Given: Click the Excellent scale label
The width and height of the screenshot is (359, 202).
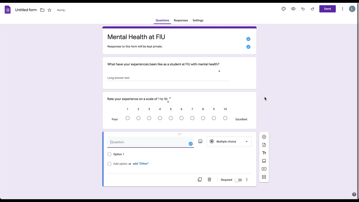Looking at the screenshot, I should [x=241, y=119].
